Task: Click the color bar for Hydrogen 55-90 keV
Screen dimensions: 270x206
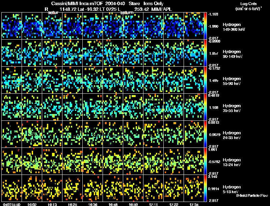Action: [x=205, y=80]
